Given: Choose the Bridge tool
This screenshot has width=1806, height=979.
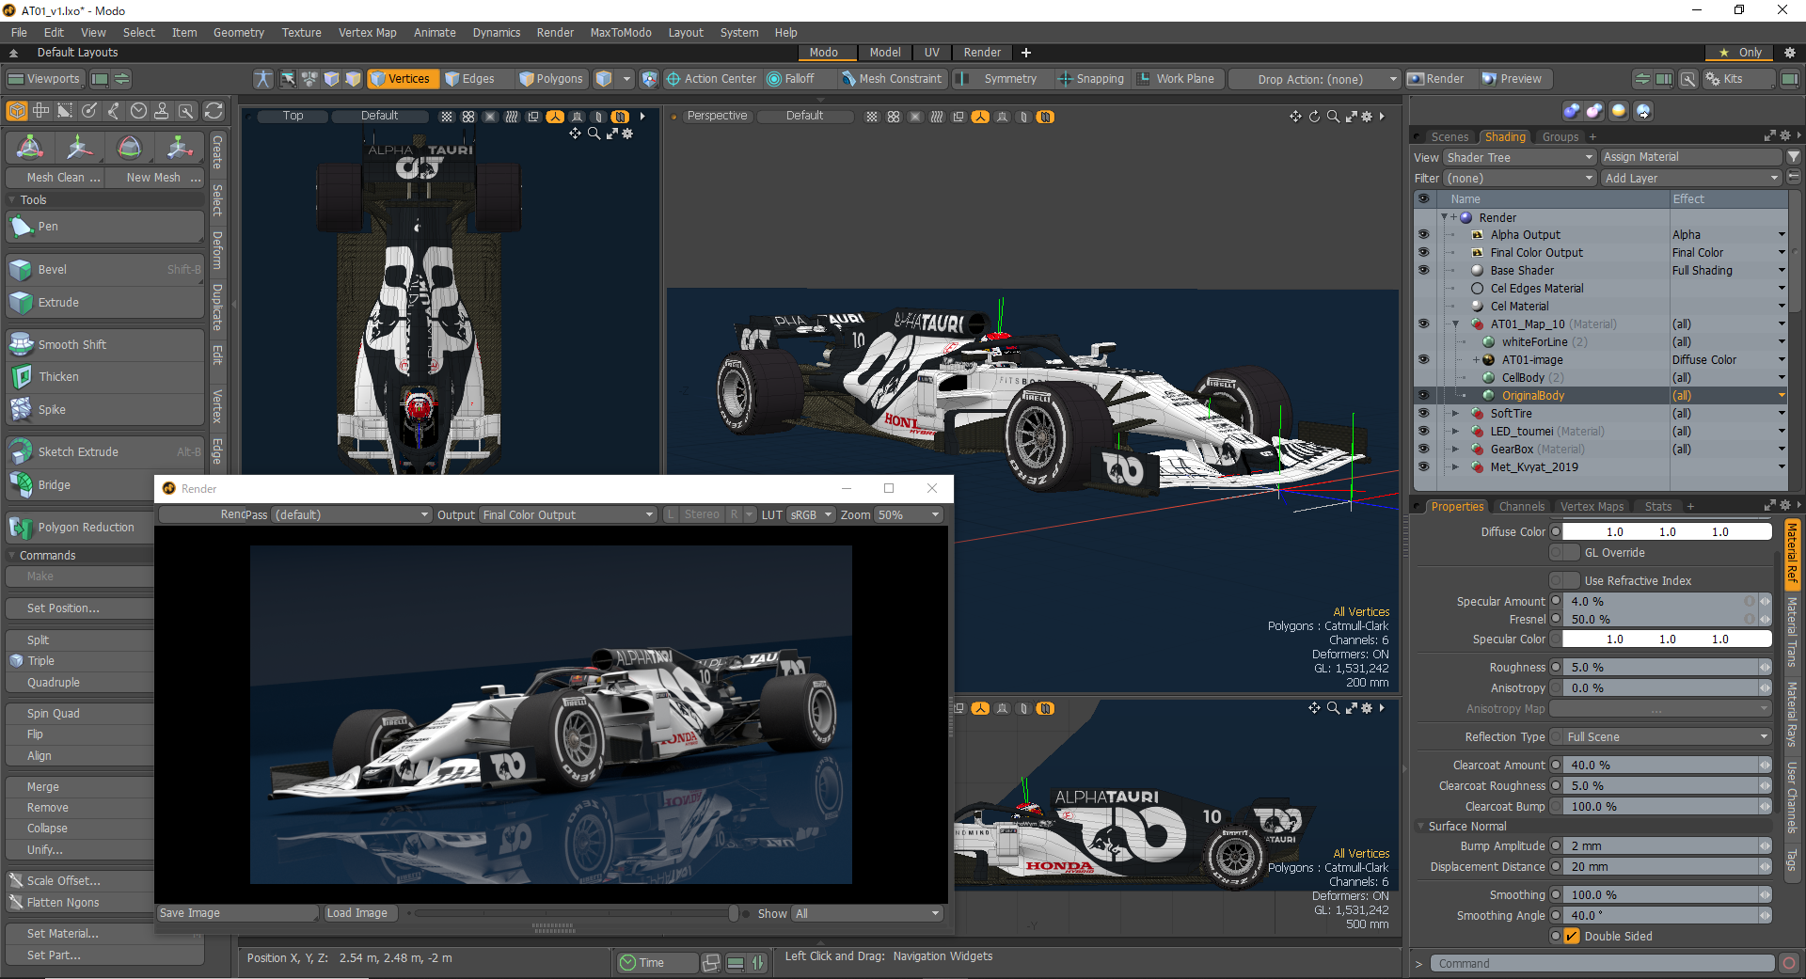Looking at the screenshot, I should pos(80,485).
